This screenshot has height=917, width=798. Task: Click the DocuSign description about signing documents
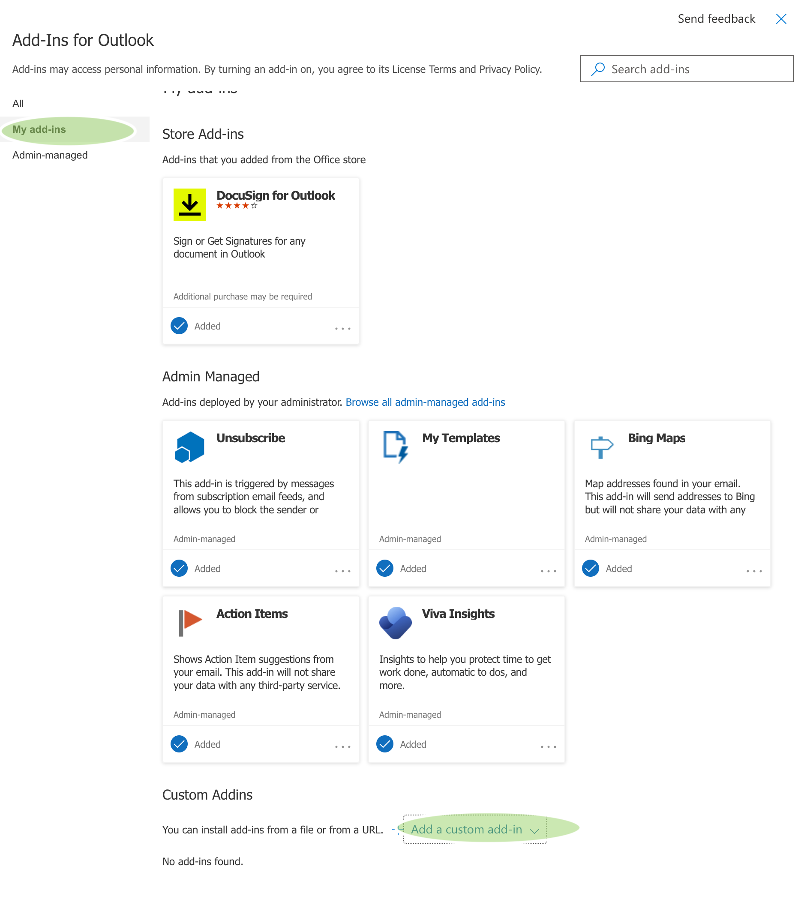click(x=239, y=248)
